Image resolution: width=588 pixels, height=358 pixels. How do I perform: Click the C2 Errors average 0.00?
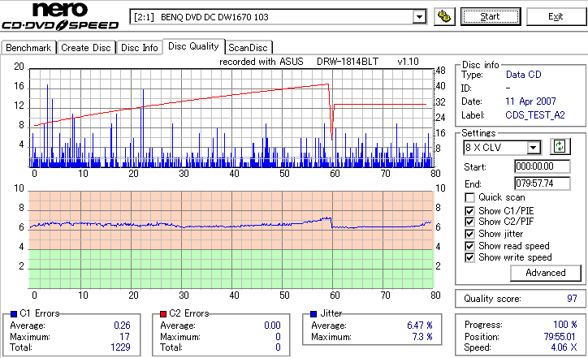pyautogui.click(x=272, y=326)
